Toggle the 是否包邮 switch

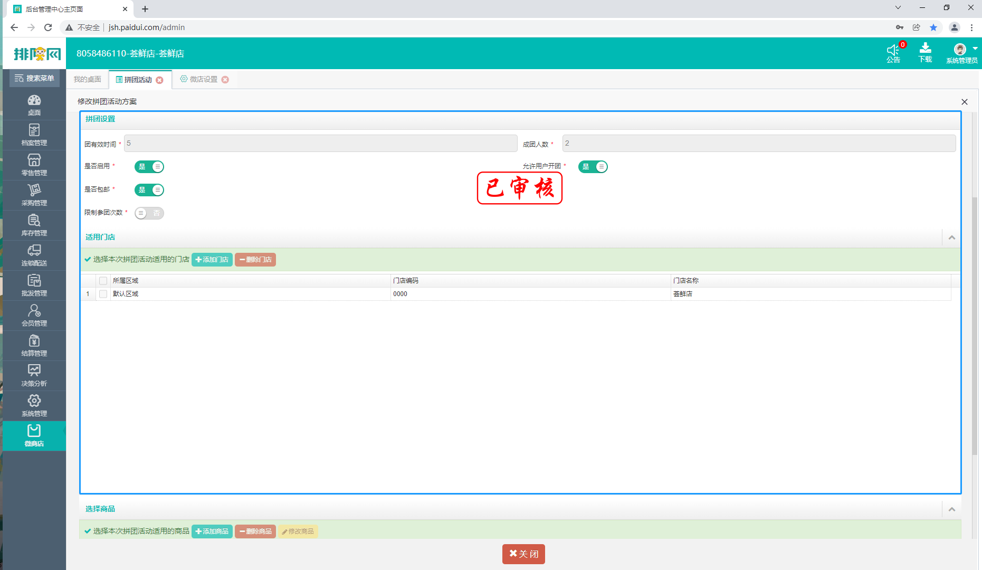click(149, 190)
